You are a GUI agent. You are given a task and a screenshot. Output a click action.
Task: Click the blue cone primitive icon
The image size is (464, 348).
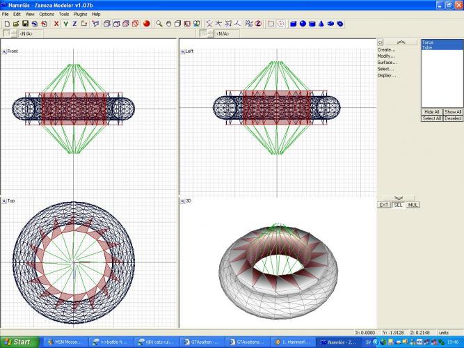tap(321, 23)
